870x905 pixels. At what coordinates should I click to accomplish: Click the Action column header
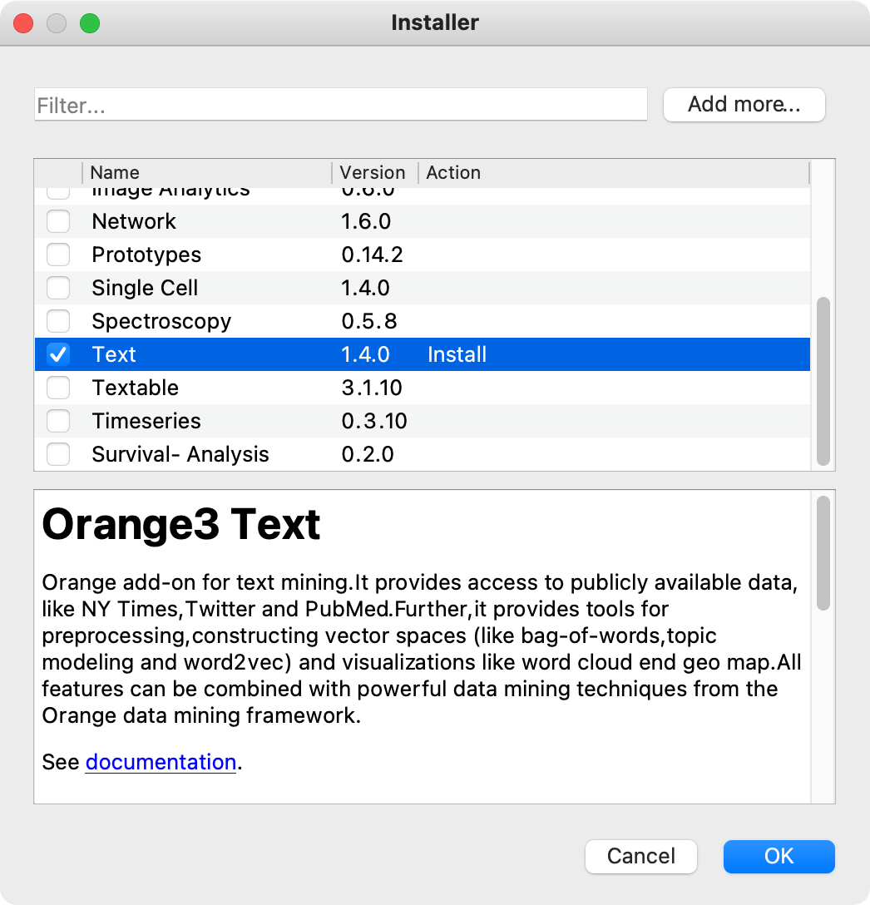(614, 172)
